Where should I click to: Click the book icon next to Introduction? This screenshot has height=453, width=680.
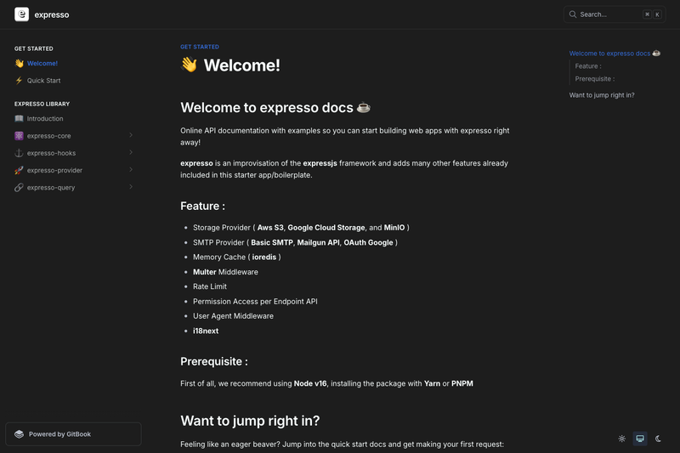[19, 118]
